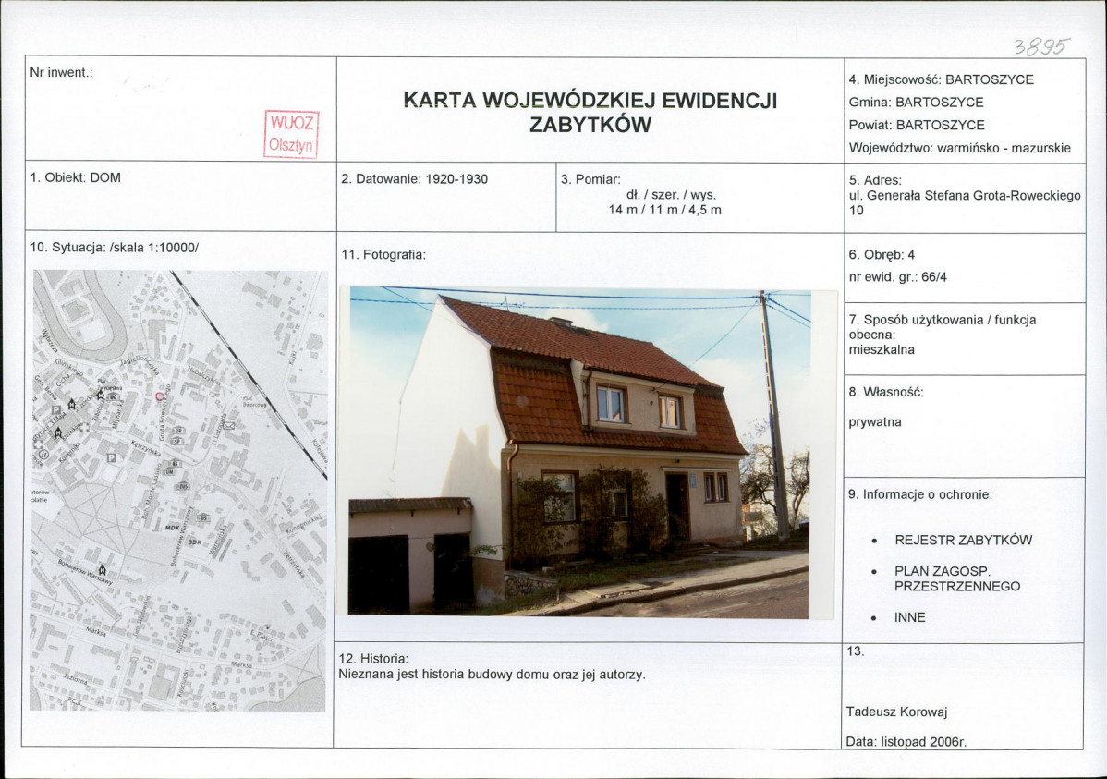Click the value 'mieszkalna'

882,349
